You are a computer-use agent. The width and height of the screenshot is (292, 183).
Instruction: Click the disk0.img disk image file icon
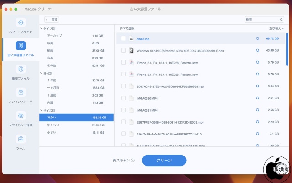point(131,38)
